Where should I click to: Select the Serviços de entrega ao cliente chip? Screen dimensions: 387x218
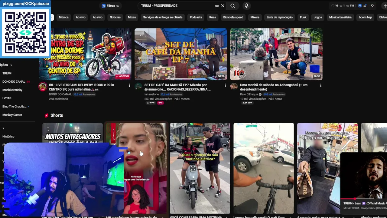click(163, 17)
